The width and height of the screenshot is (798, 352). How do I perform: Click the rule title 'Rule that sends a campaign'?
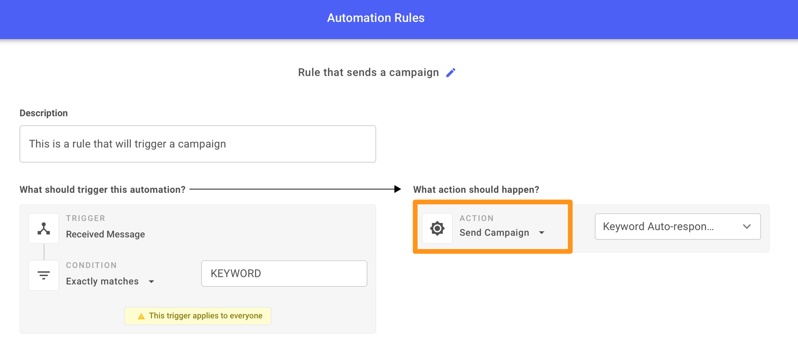tap(368, 72)
